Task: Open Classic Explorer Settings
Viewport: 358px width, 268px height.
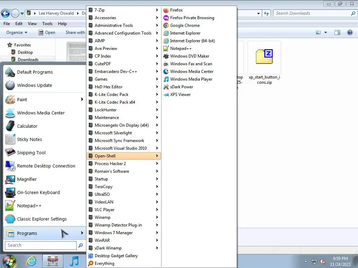Action: pos(44,219)
